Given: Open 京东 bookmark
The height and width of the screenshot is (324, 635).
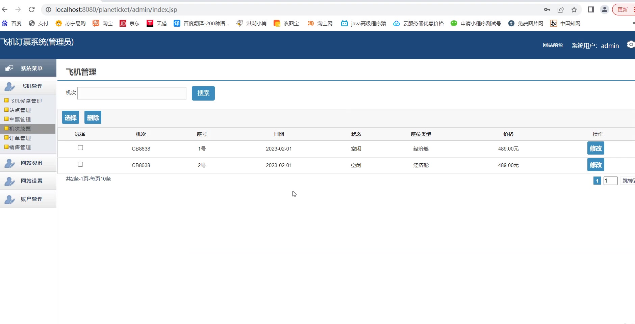Looking at the screenshot, I should 130,23.
